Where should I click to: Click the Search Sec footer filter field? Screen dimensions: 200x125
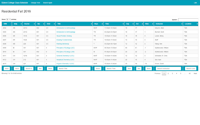[40, 68]
